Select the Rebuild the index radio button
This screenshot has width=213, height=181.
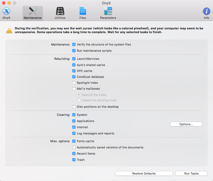(x=79, y=95)
